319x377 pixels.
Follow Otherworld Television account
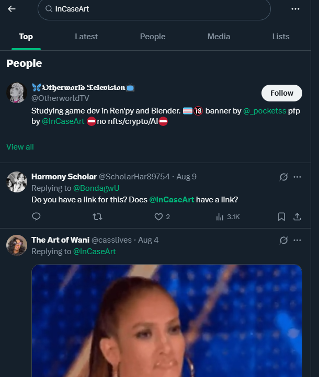[x=281, y=93]
